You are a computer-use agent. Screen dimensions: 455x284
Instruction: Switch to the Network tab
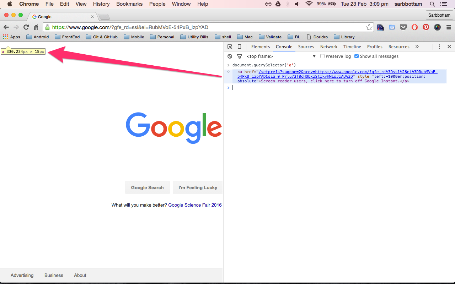pos(329,47)
